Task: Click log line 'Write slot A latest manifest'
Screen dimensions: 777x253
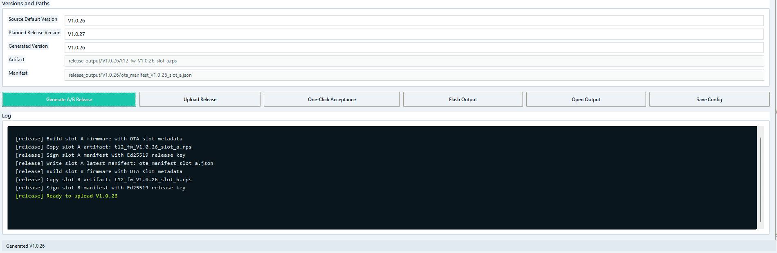Action: tap(115, 163)
